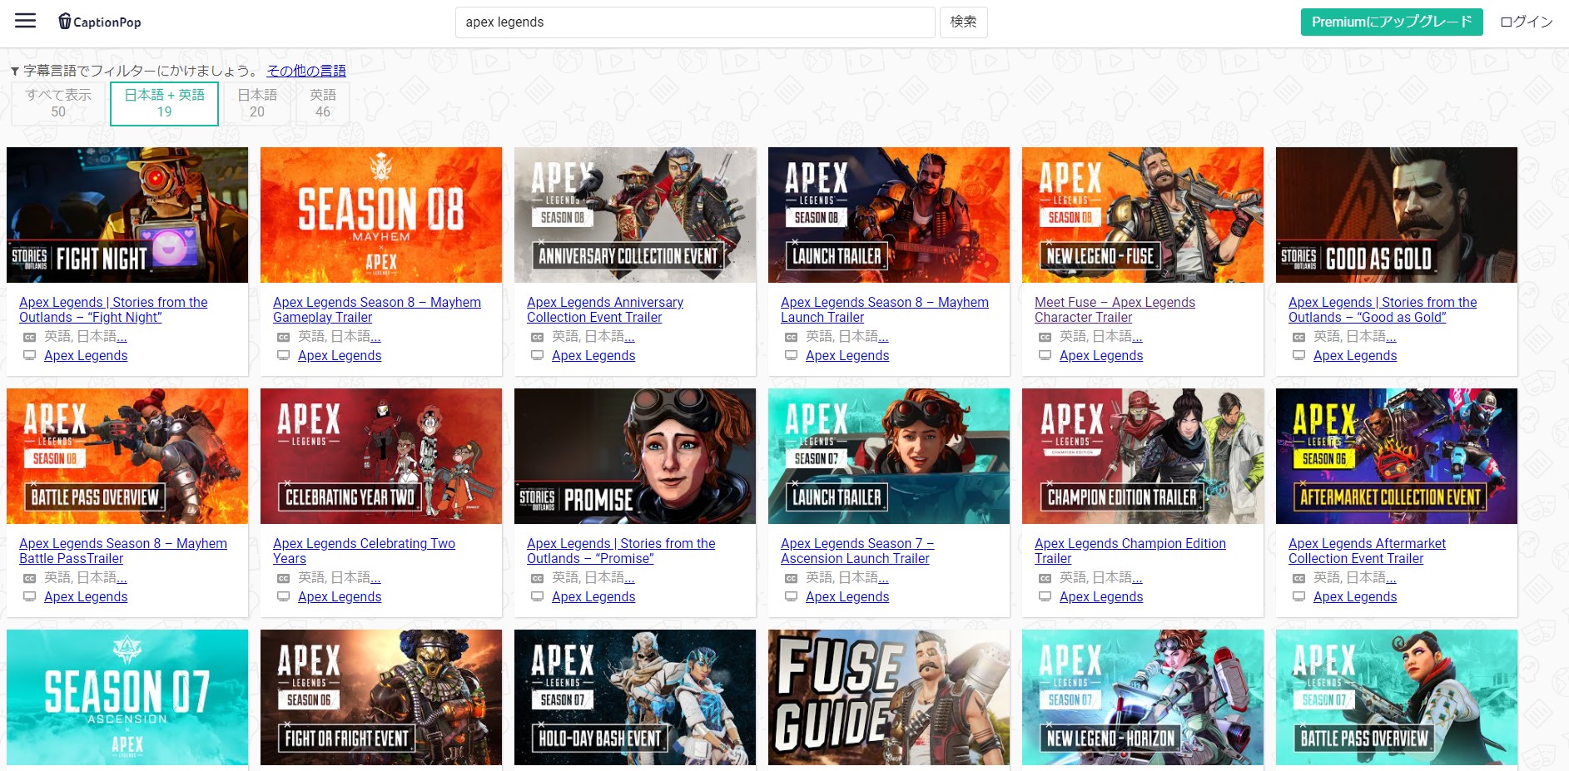Screen dimensions: 1569x771
Task: Select the 英語 filter with 46 results
Action: (323, 103)
